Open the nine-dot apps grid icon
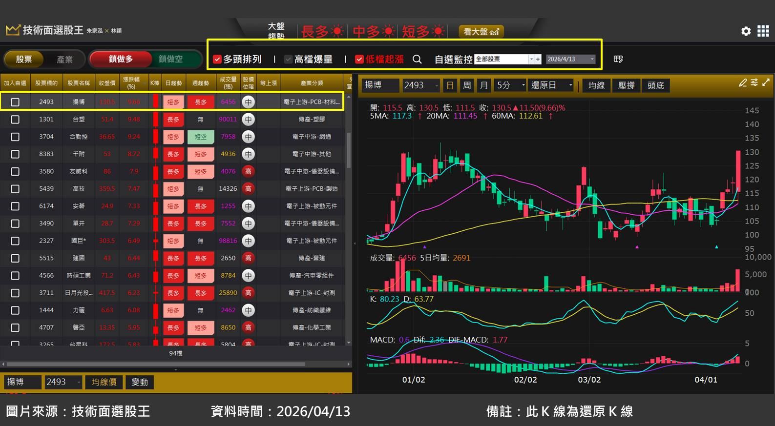The image size is (775, 426). click(x=763, y=31)
